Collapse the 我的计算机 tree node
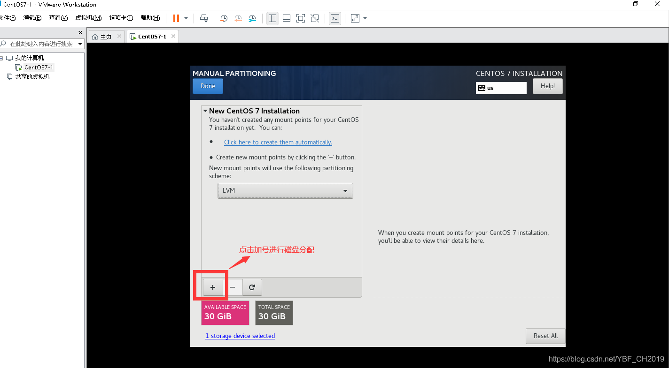669x368 pixels. coord(1,58)
